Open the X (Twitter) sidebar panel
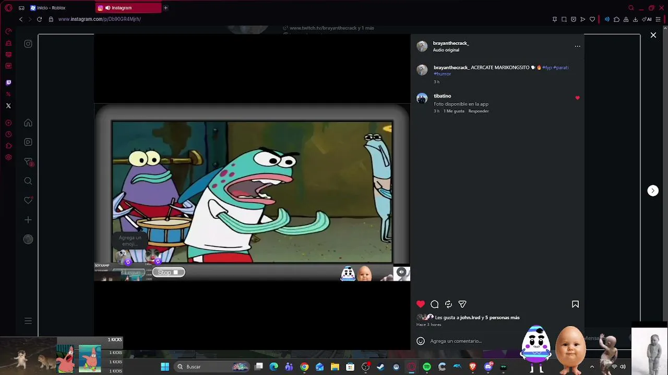The height and width of the screenshot is (375, 668). coord(8,106)
